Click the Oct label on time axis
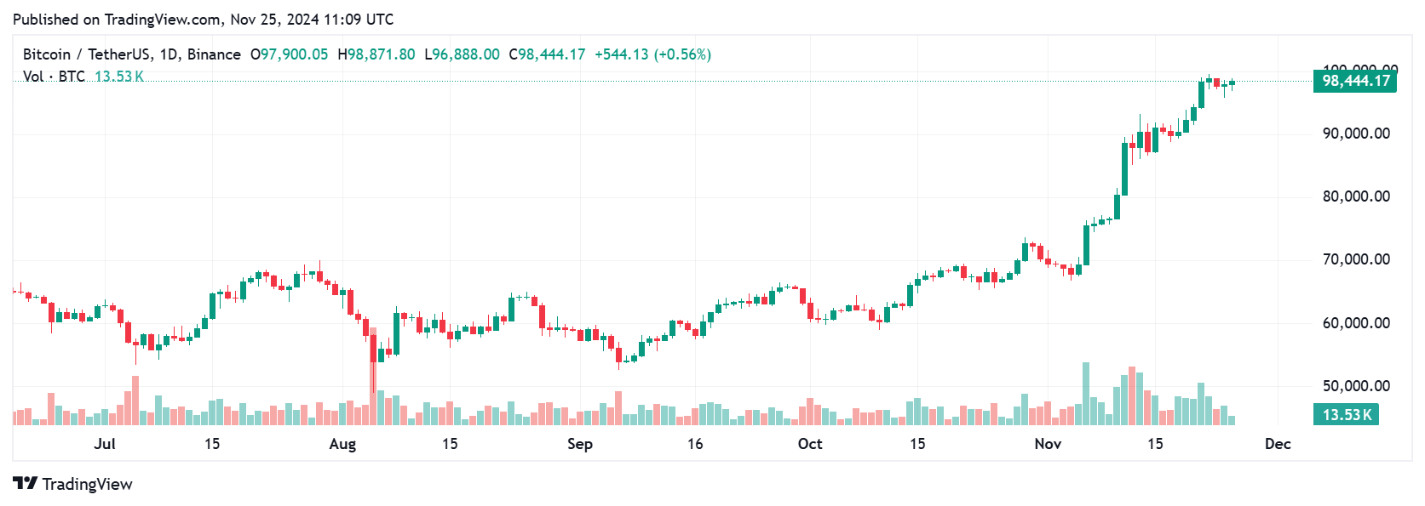This screenshot has width=1425, height=506. (x=810, y=444)
